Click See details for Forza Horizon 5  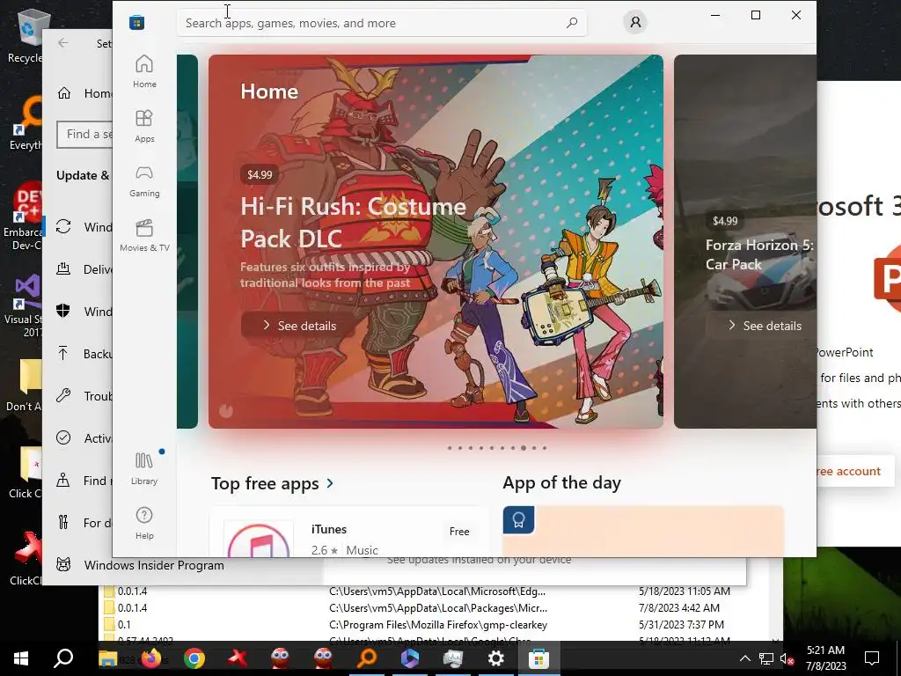tap(765, 326)
